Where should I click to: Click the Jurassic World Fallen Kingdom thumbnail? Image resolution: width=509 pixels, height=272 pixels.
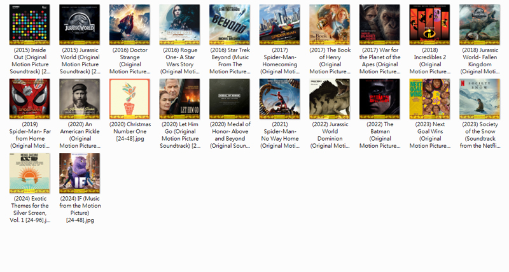480,25
